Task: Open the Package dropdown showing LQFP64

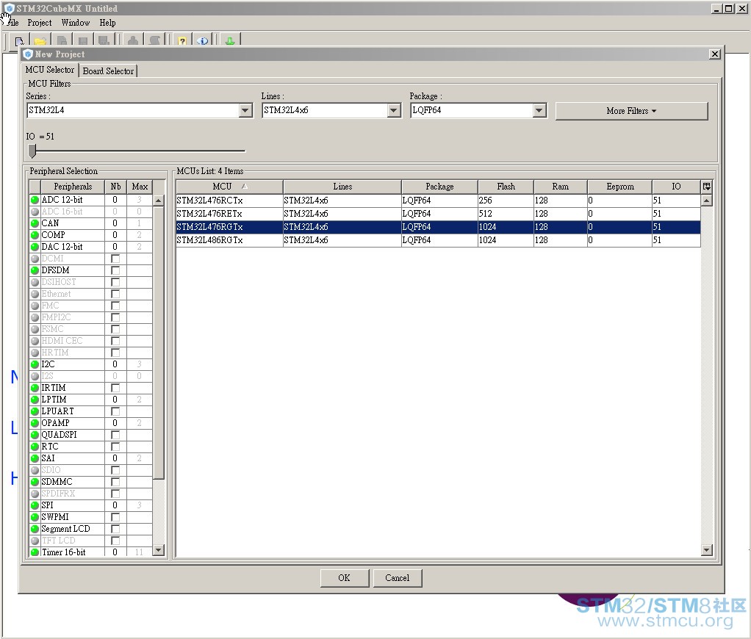Action: [539, 111]
